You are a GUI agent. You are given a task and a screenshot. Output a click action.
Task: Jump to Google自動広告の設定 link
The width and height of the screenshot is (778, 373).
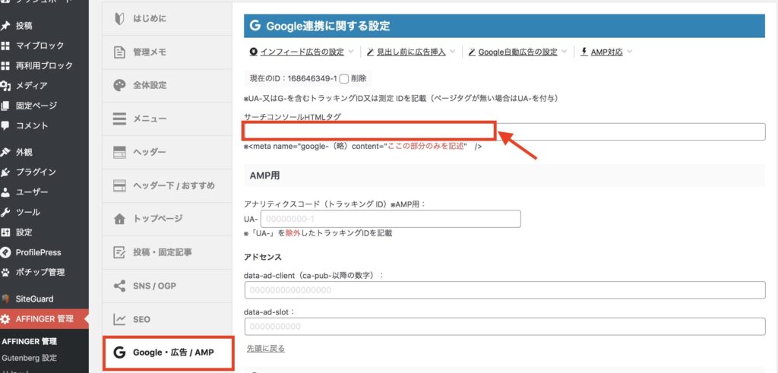tap(518, 52)
